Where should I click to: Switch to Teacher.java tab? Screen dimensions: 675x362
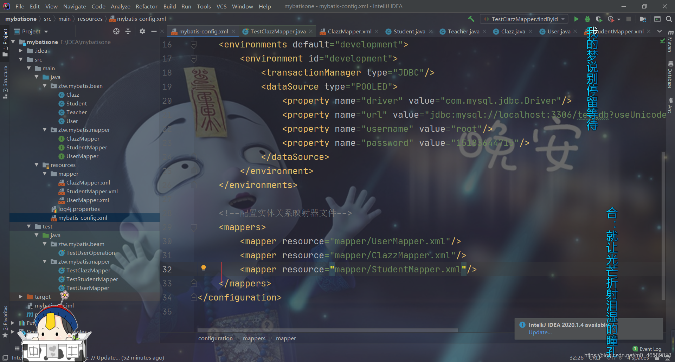[463, 31]
